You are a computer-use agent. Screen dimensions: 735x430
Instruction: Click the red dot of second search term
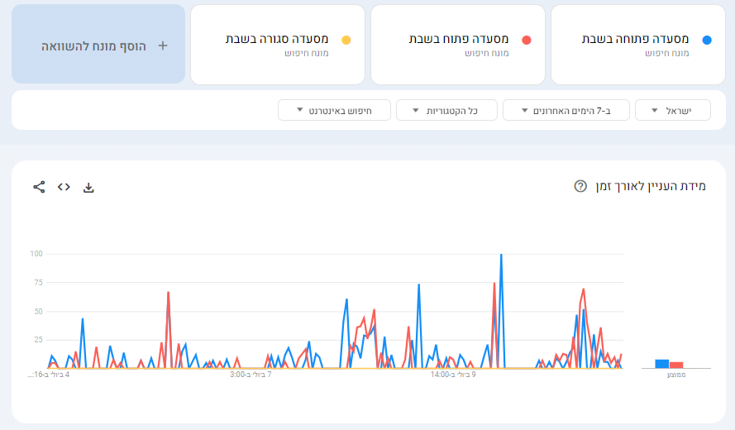click(526, 39)
